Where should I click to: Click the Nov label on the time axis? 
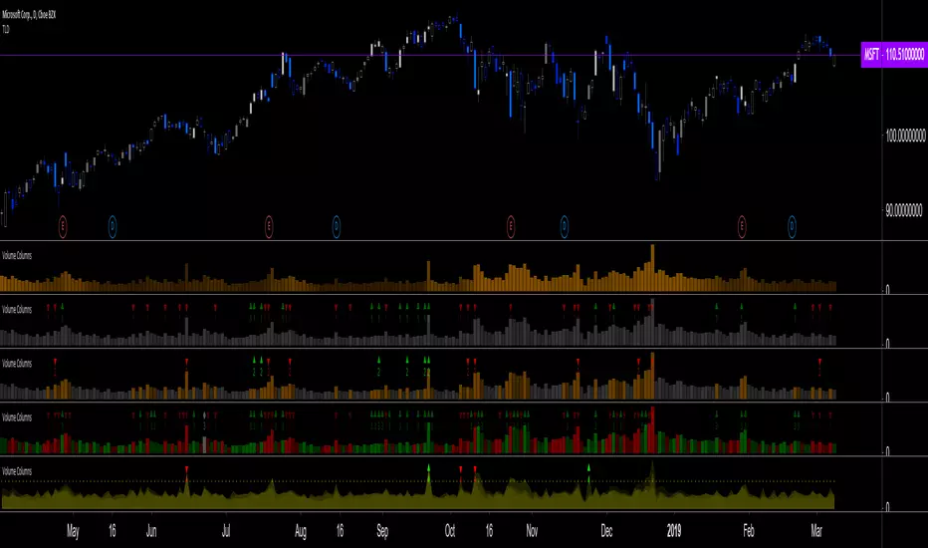532,531
